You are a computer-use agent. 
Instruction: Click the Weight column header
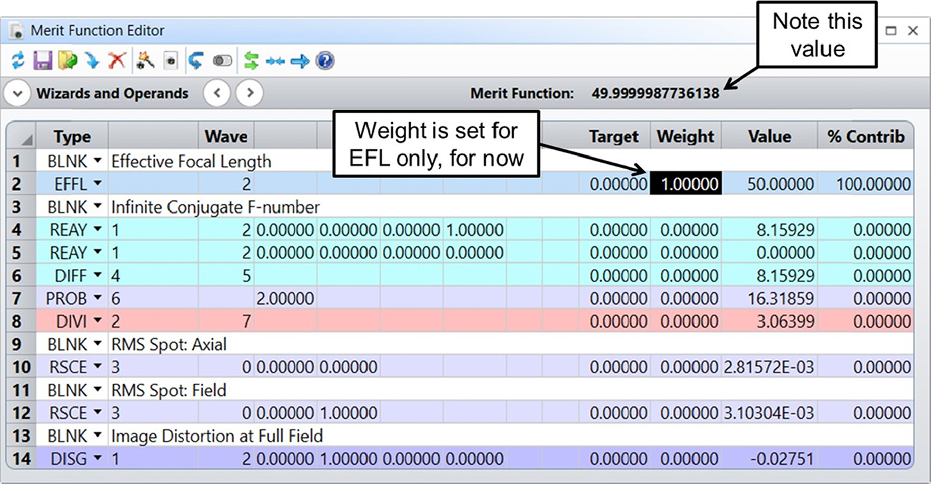coord(685,137)
